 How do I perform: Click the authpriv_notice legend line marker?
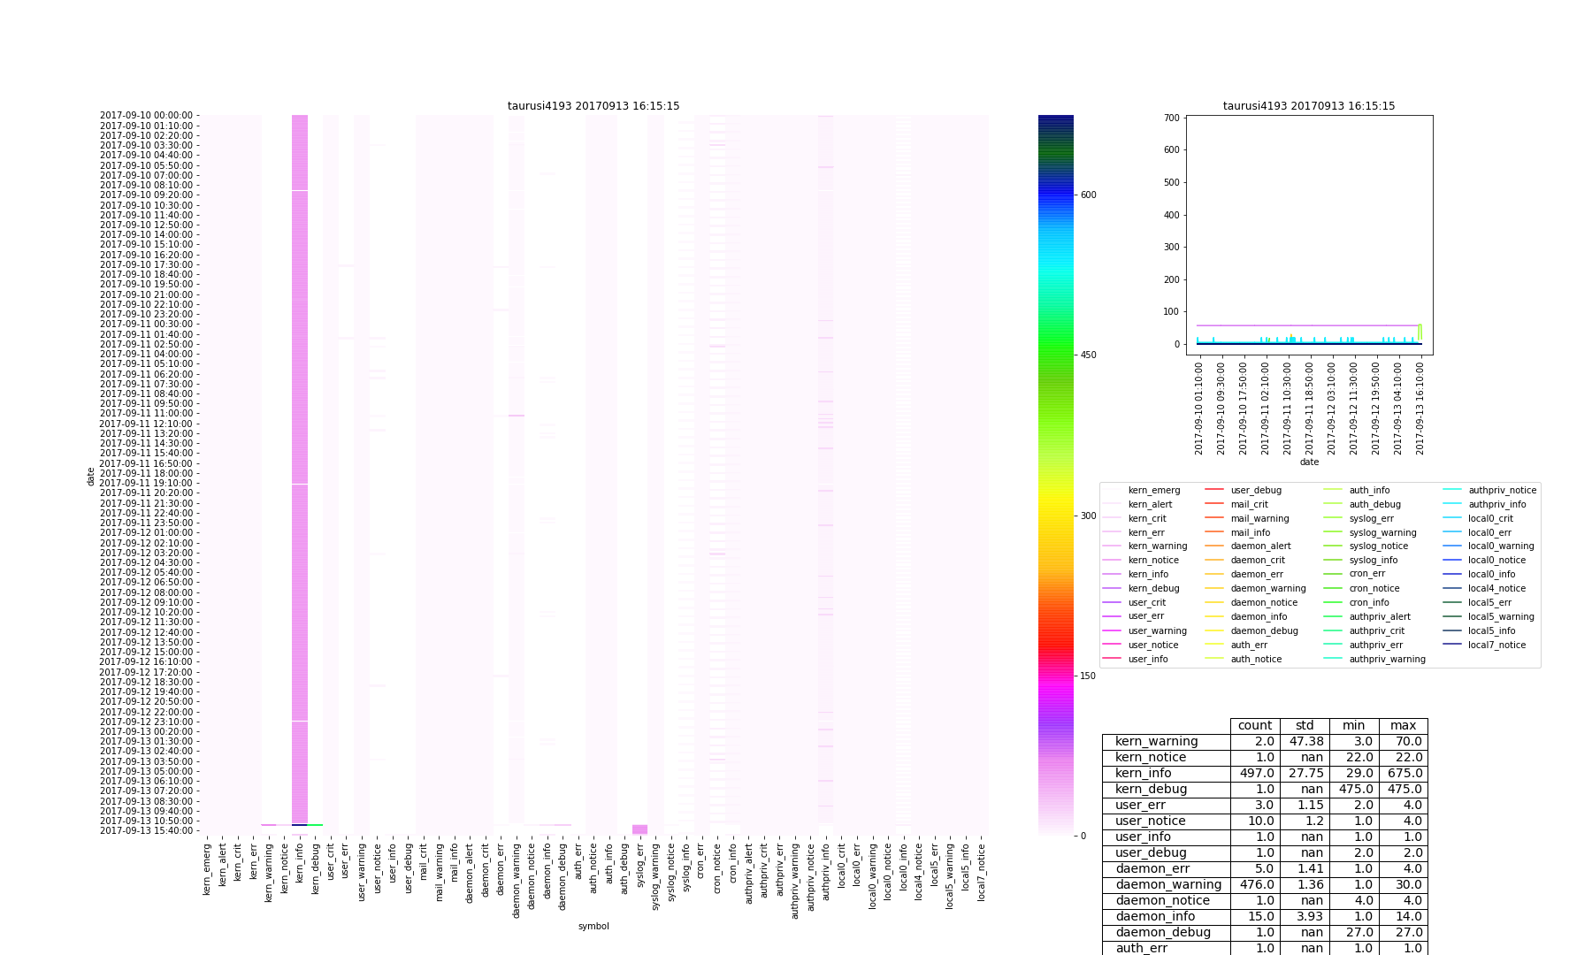coord(1452,490)
